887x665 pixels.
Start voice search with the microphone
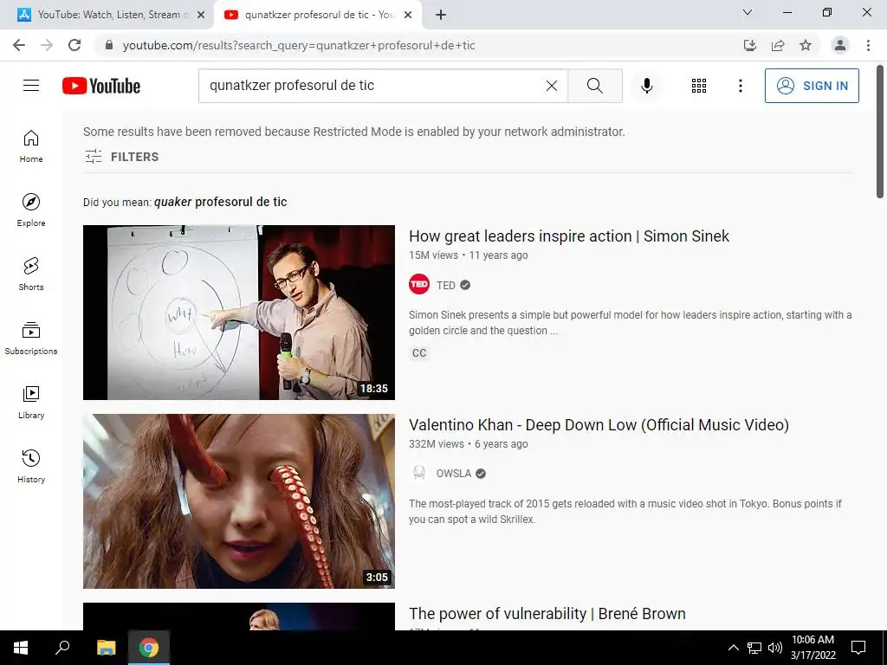646,86
